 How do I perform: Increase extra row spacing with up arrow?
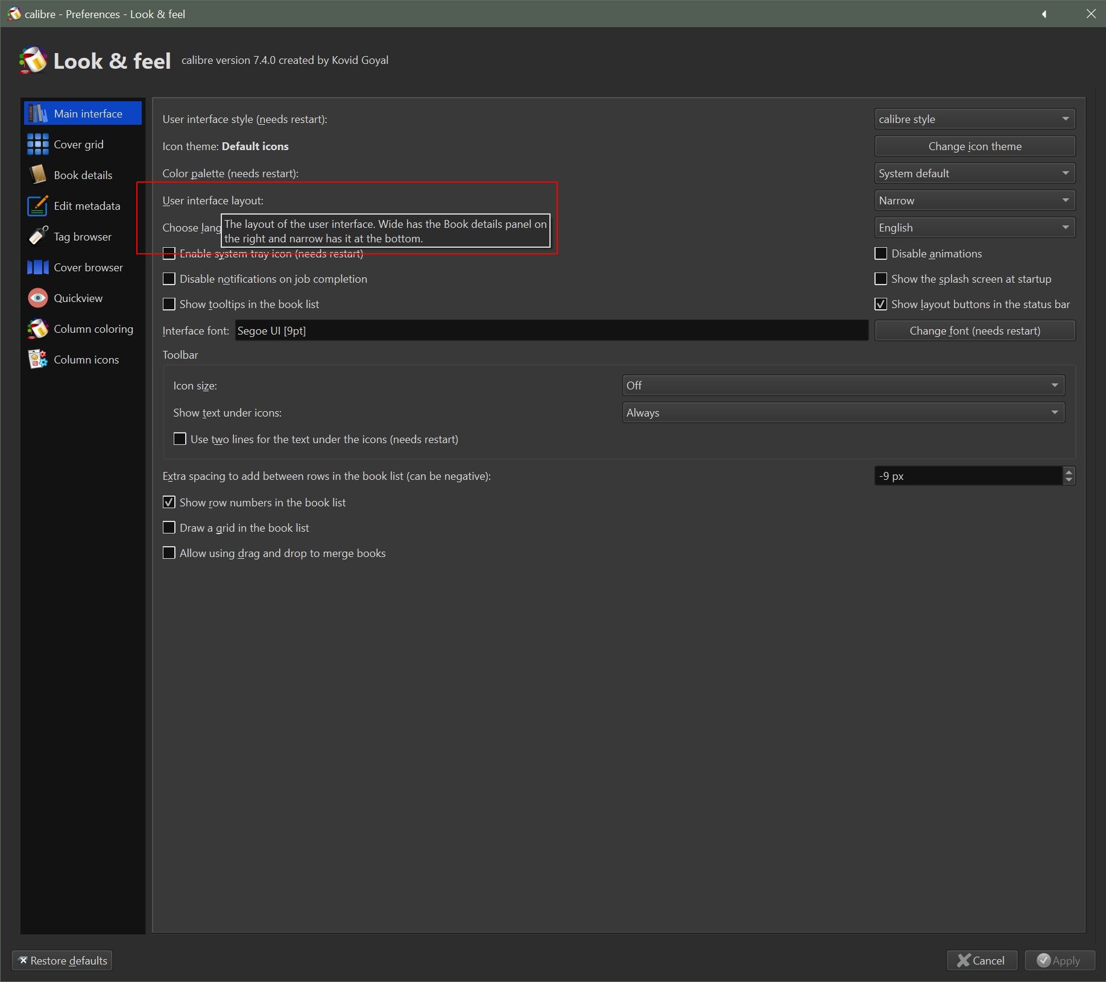[x=1069, y=471]
